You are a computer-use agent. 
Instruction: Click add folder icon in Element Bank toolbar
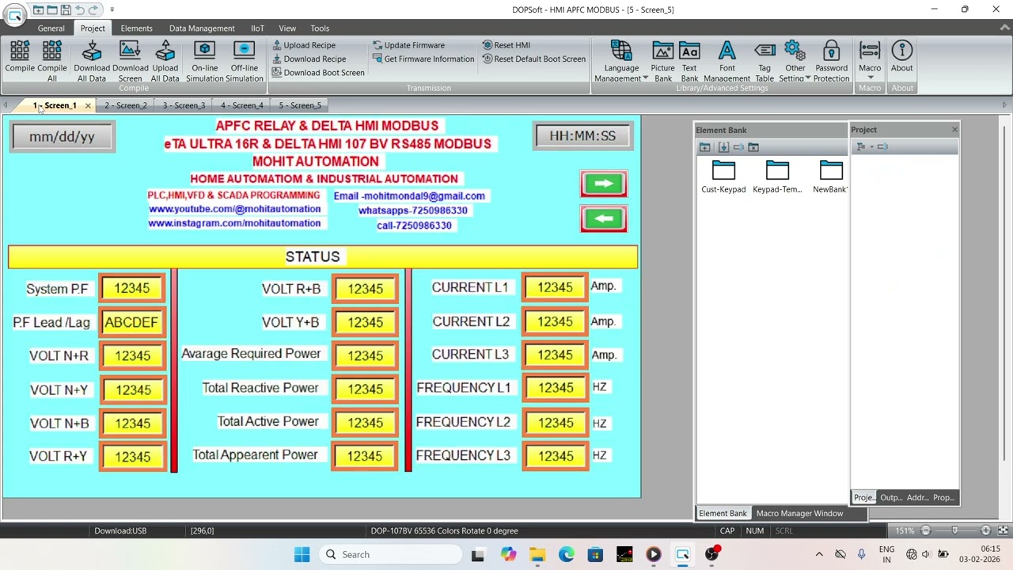click(704, 147)
